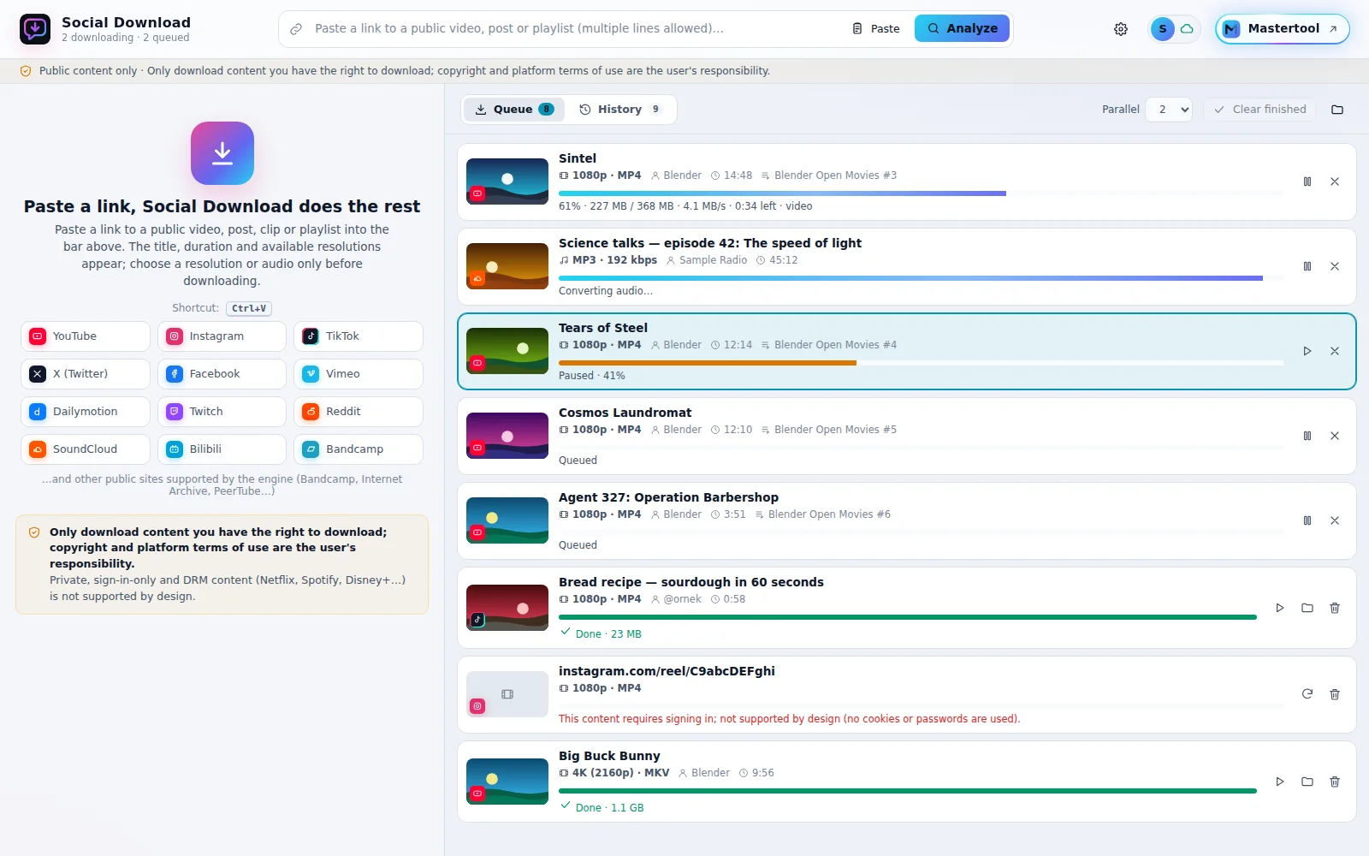
Task: Cancel the Tears of Steel download
Action: point(1335,351)
